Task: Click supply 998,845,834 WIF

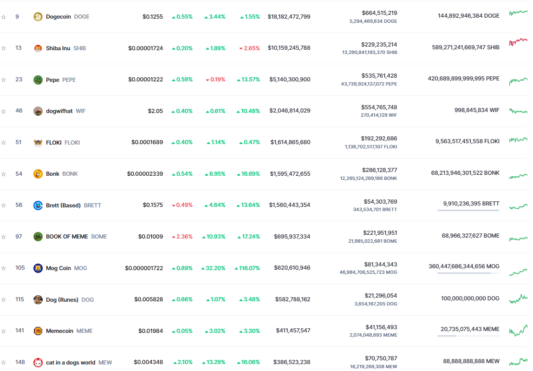Action: click(477, 110)
